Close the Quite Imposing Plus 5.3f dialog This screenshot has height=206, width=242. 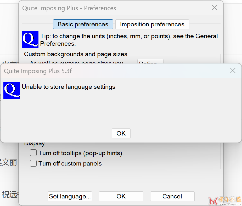(233, 71)
